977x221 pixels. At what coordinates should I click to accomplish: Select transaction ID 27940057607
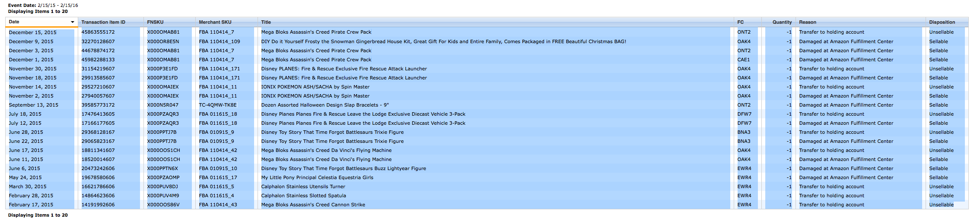98,96
